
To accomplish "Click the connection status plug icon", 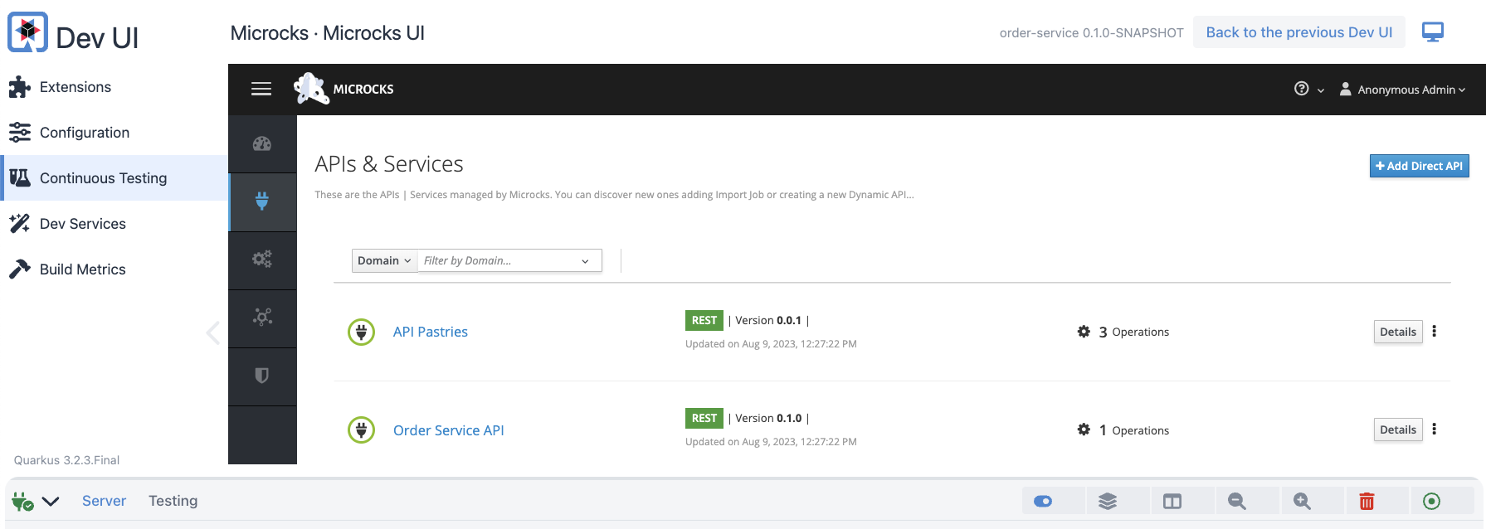I will [22, 501].
